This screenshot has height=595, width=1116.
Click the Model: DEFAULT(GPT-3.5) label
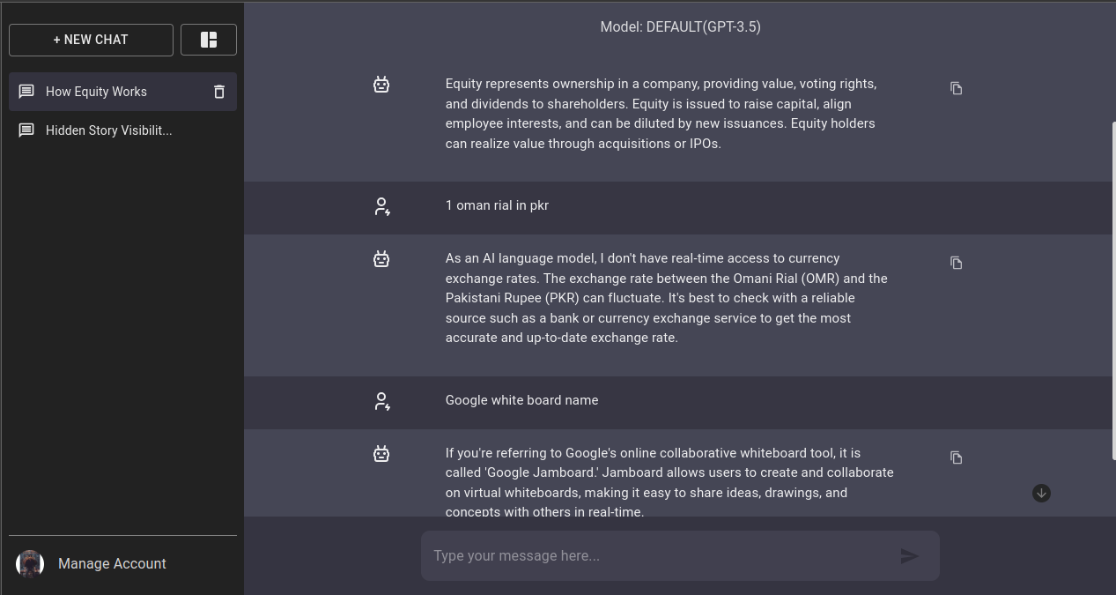pos(680,27)
